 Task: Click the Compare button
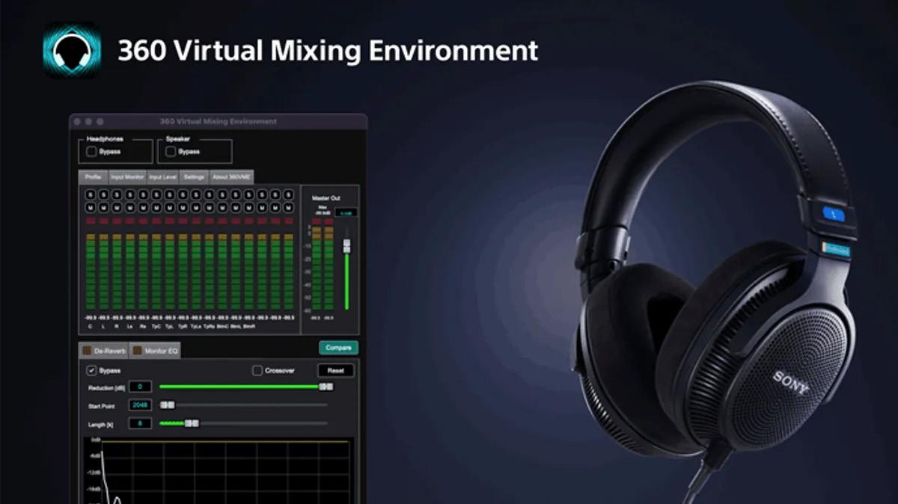[338, 348]
